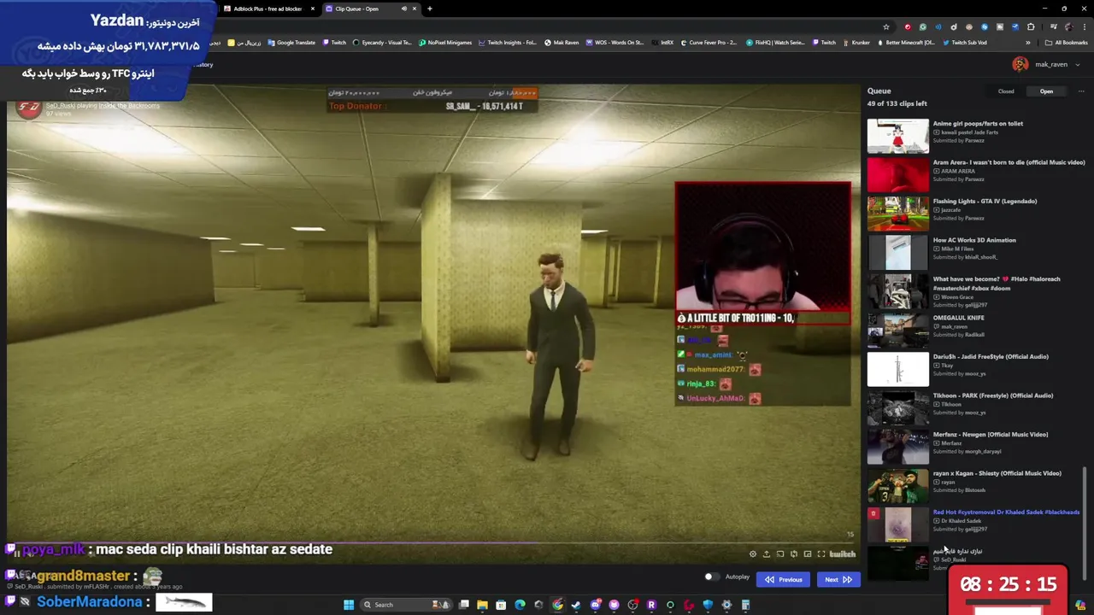Image resolution: width=1094 pixels, height=615 pixels.
Task: Close the Clip Queue tab
Action: (415, 9)
